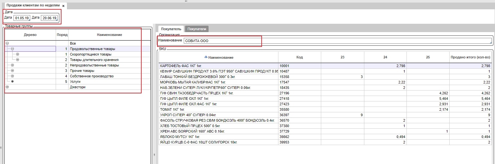Sort by the Код column header
The image size is (495, 164).
click(299, 57)
